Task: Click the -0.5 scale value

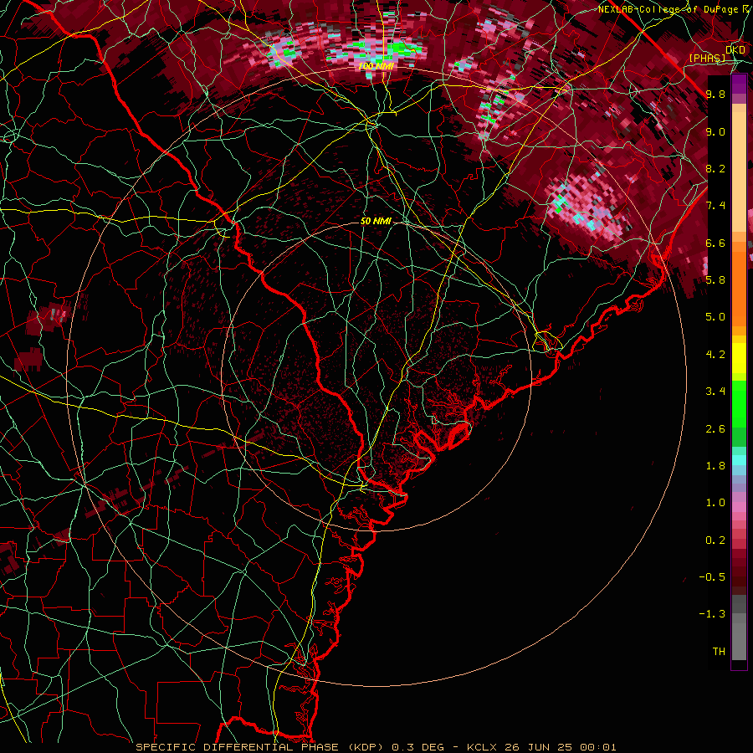Action: pyautogui.click(x=712, y=576)
